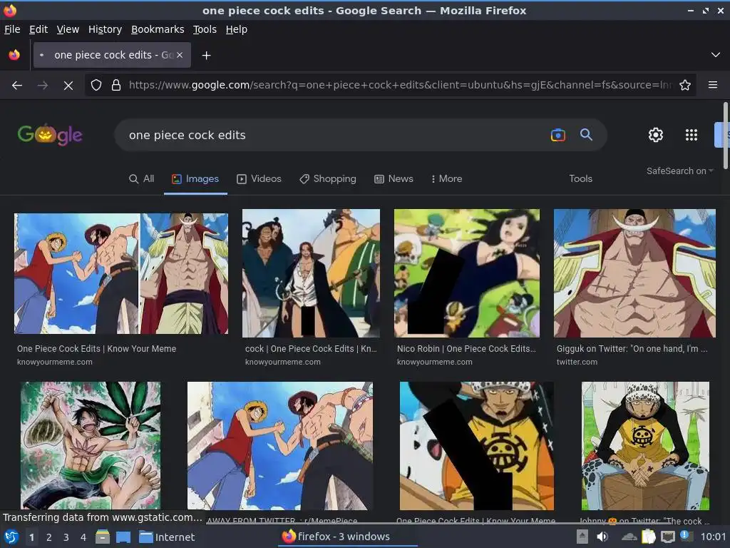Screen dimensions: 730x548
Task: Open the Google apps grid
Action: (x=692, y=135)
